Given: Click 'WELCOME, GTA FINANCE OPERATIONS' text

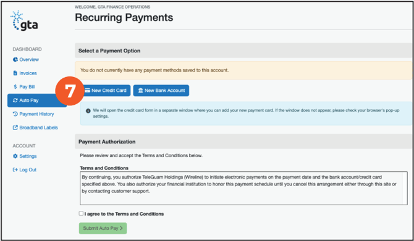Looking at the screenshot, I should pos(112,7).
